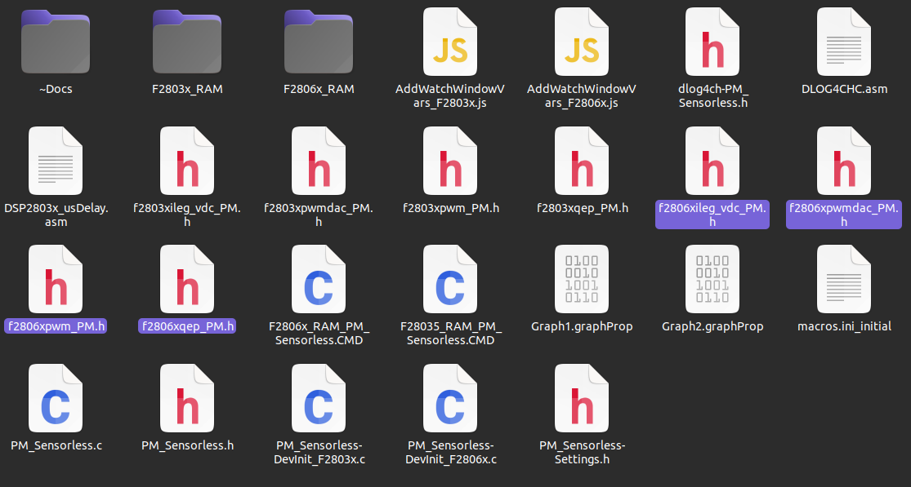Click the DSP2803x_usDelay.asm file icon
The image size is (911, 487).
(x=56, y=162)
